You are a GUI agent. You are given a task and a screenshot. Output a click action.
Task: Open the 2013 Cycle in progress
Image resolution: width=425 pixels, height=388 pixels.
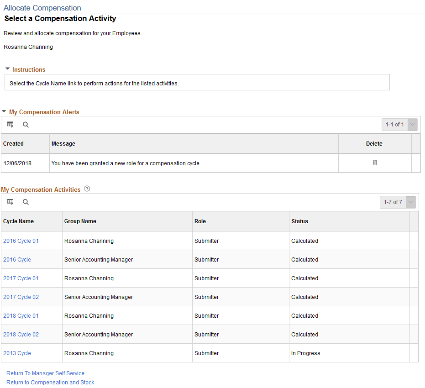point(17,353)
